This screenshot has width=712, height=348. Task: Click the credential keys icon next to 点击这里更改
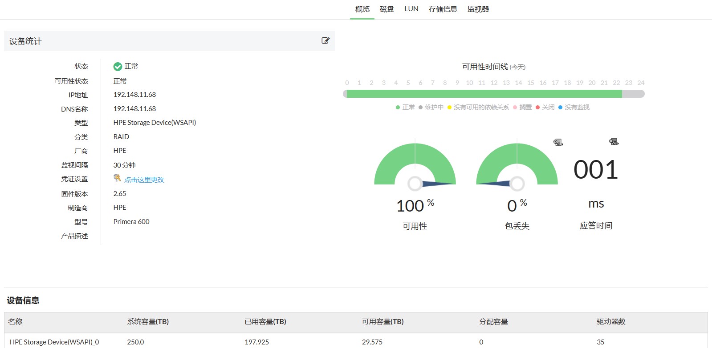pos(117,178)
